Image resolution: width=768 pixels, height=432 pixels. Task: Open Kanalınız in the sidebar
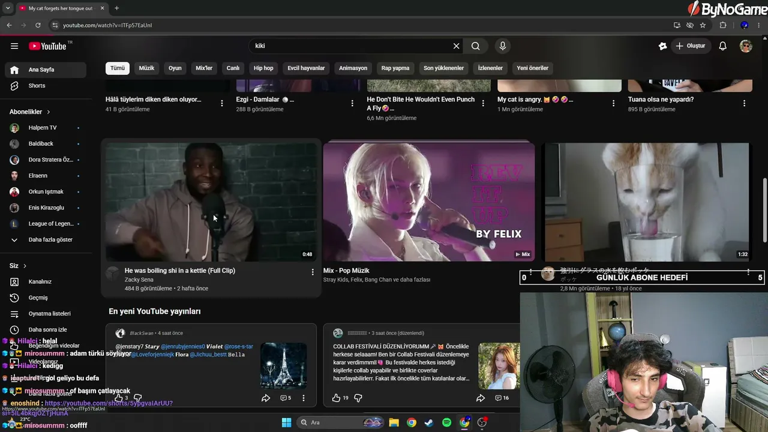[x=46, y=282]
